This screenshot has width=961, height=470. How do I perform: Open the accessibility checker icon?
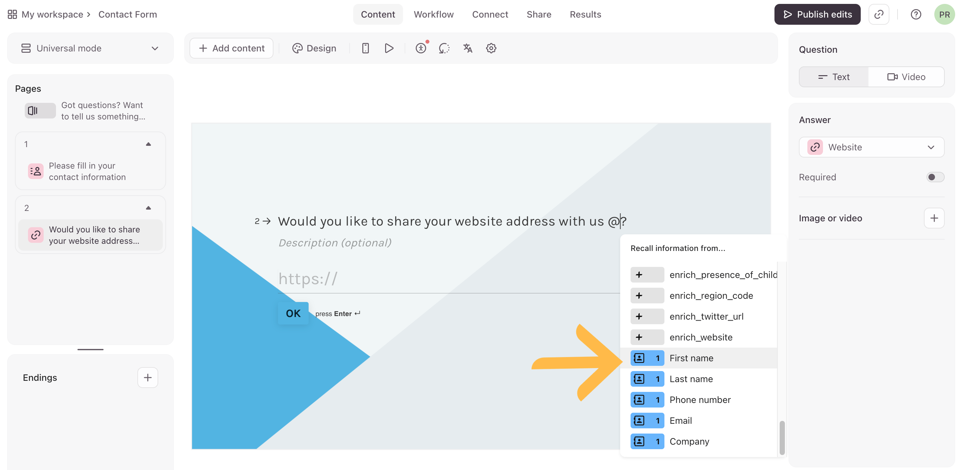[x=421, y=48]
